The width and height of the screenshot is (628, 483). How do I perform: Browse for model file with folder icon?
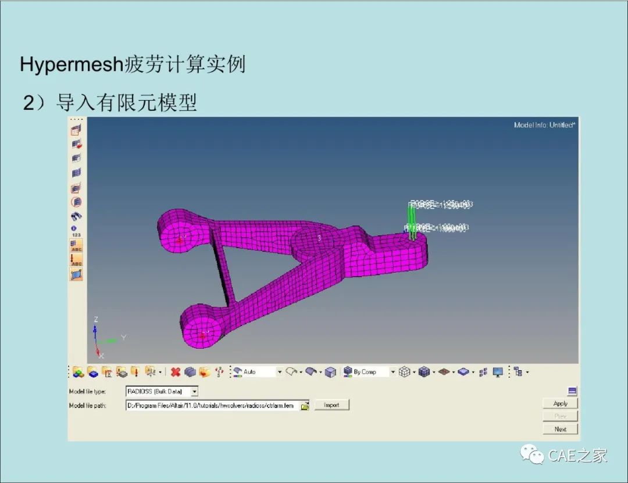pos(305,406)
